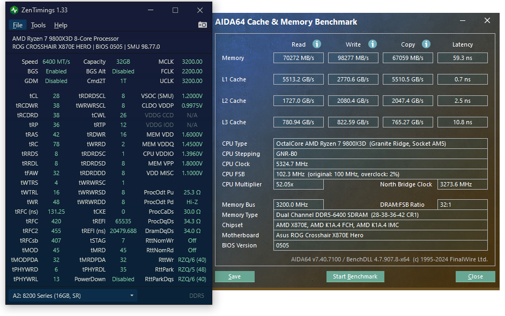
Task: Click the Start Benchmark button
Action: pos(355,276)
